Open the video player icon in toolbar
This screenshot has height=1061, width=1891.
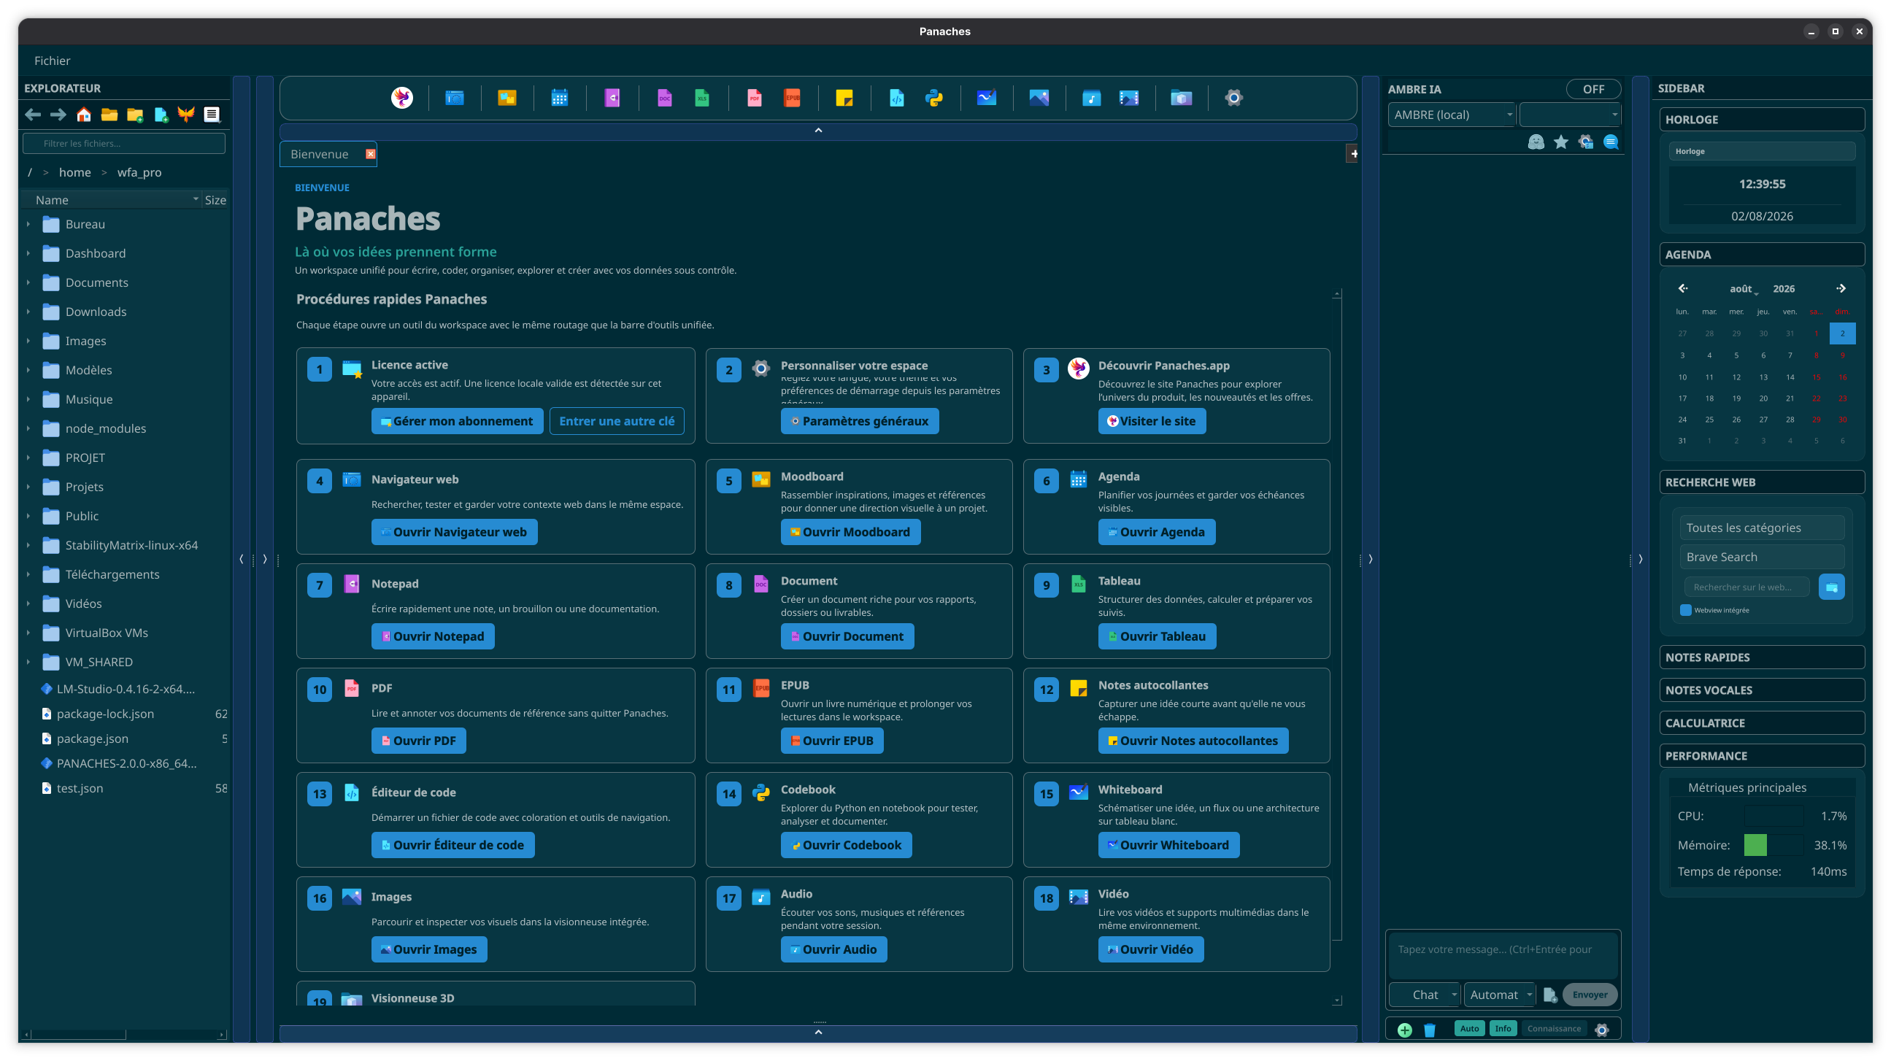[1129, 98]
